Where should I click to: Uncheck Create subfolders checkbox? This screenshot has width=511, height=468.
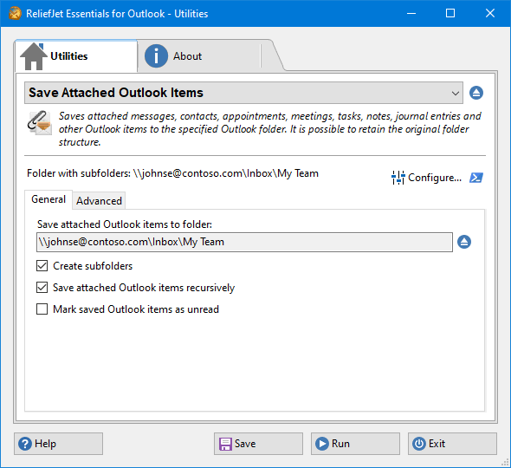tap(42, 266)
